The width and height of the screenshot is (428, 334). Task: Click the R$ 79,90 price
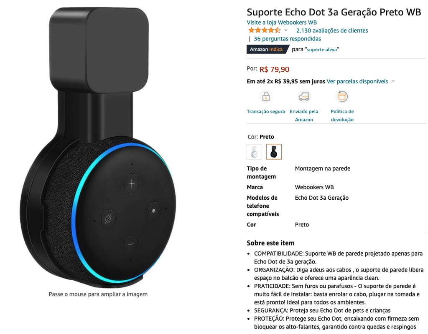274,69
